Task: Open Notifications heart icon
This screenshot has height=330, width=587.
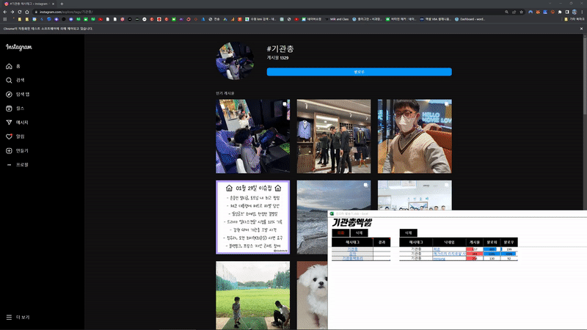Action: (x=9, y=136)
